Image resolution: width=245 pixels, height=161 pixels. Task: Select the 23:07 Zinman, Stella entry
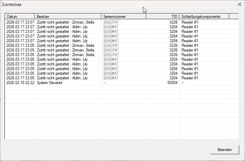point(65,22)
